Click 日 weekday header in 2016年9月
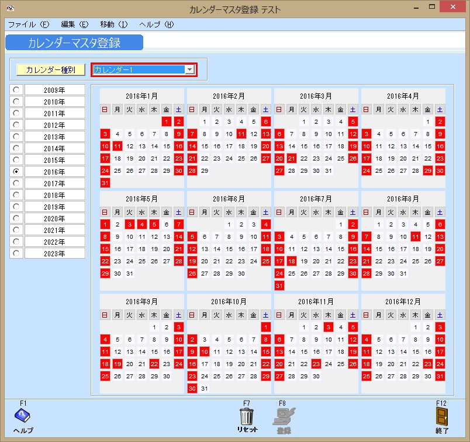This screenshot has height=442, width=470. coord(105,315)
